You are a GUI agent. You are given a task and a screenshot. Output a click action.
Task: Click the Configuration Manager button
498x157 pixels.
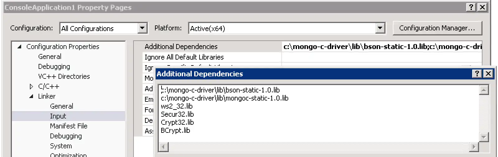(x=437, y=28)
